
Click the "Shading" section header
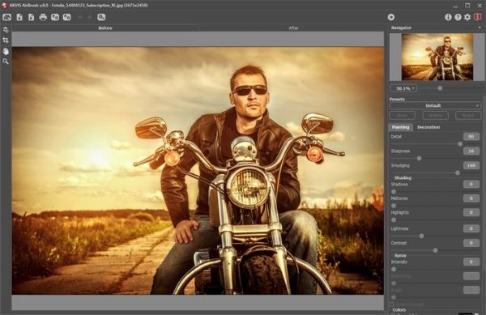pos(403,178)
